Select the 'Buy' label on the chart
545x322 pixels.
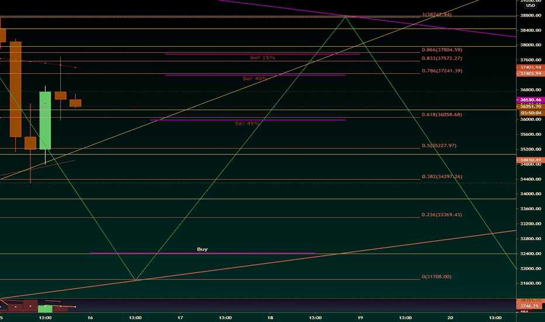202,249
